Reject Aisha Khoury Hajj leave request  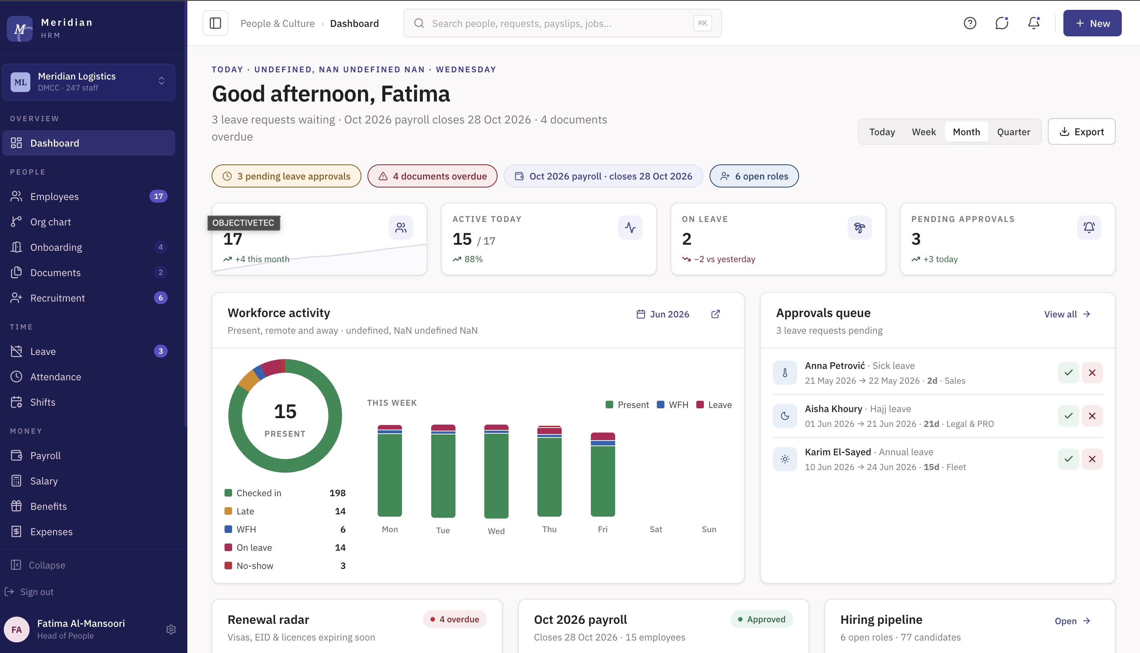(x=1092, y=416)
